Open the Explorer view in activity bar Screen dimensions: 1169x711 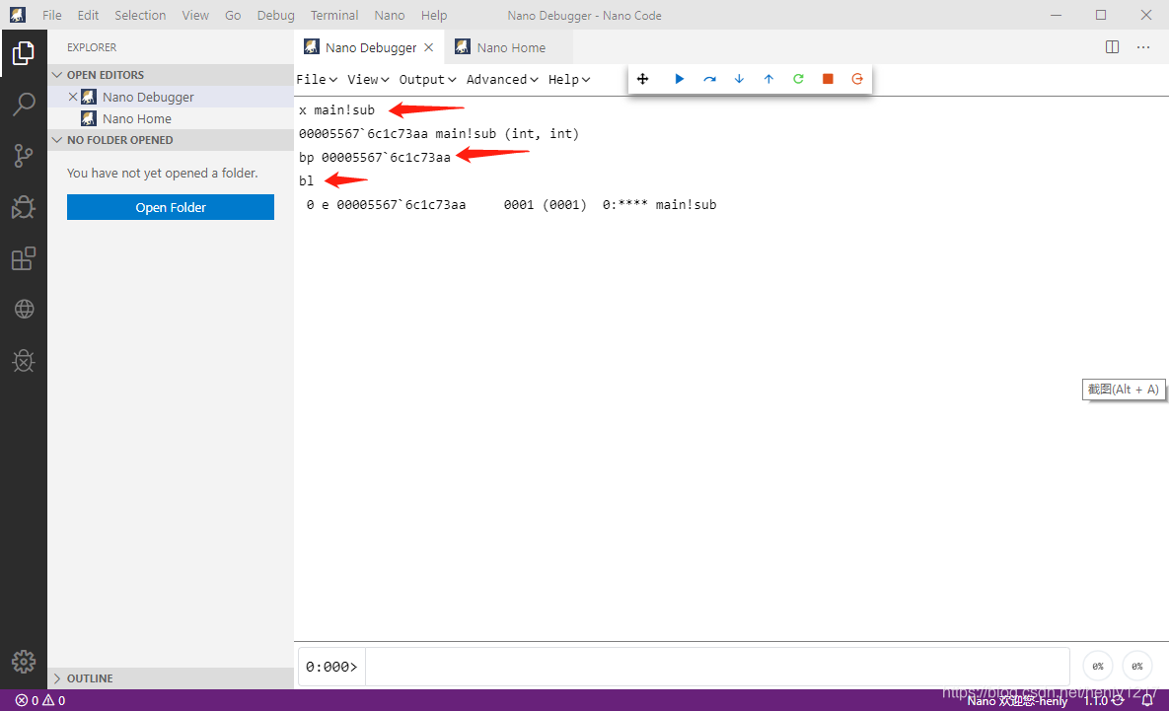(x=23, y=53)
